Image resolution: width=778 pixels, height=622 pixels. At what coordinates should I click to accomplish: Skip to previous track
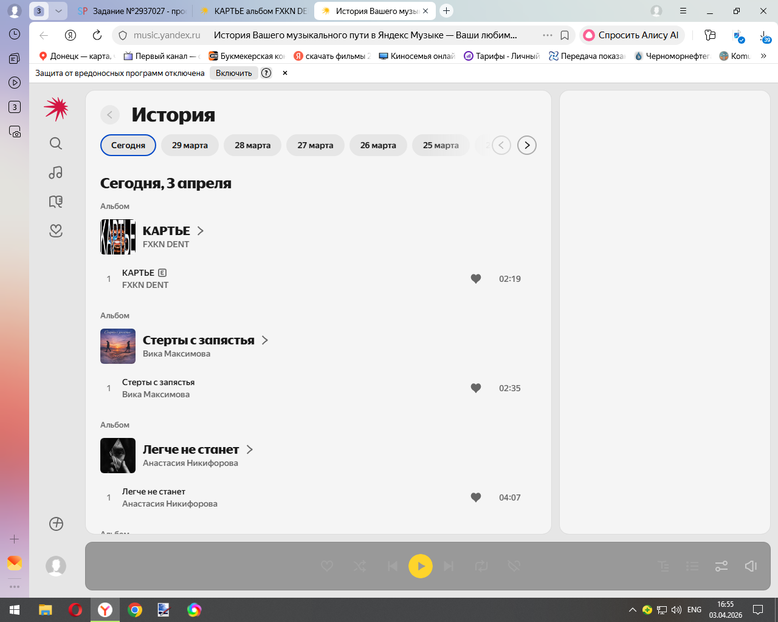[x=392, y=566]
